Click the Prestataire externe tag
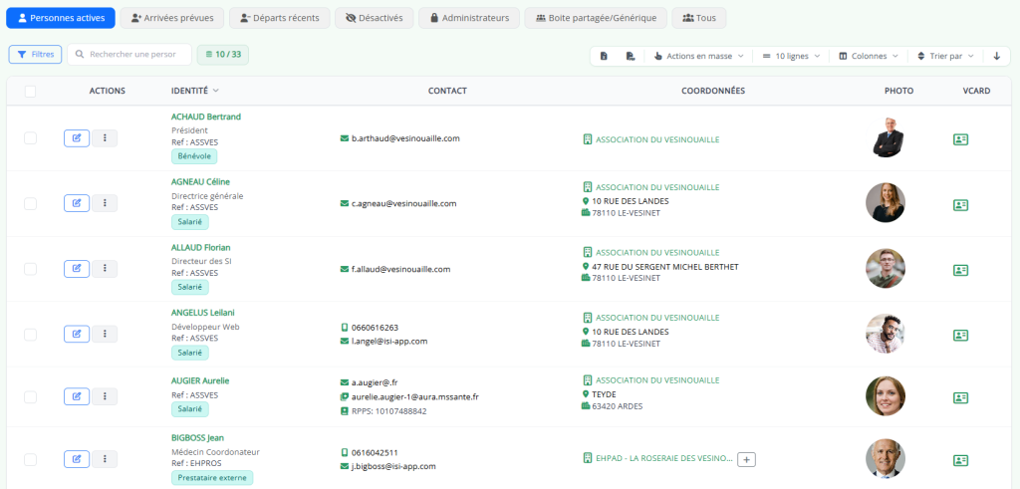This screenshot has width=1020, height=489. point(212,478)
